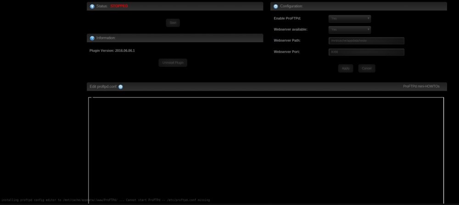Open the Enable ProFTPd dropdown
Screen dimensions: 459x205
pos(349,19)
